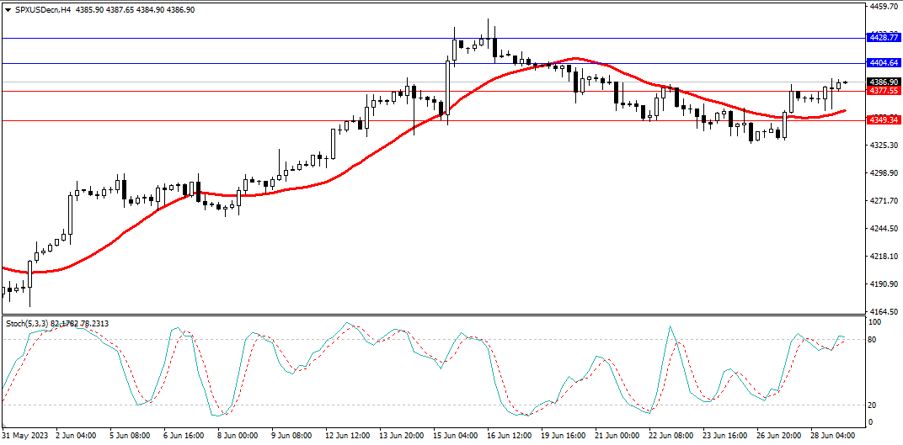Click the 9 Jun 08:00 time label
The width and height of the screenshot is (903, 445).
(291, 436)
